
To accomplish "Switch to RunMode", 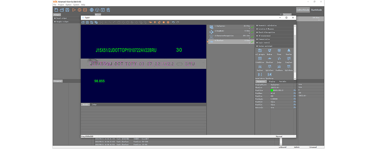I will pyautogui.click(x=316, y=10).
